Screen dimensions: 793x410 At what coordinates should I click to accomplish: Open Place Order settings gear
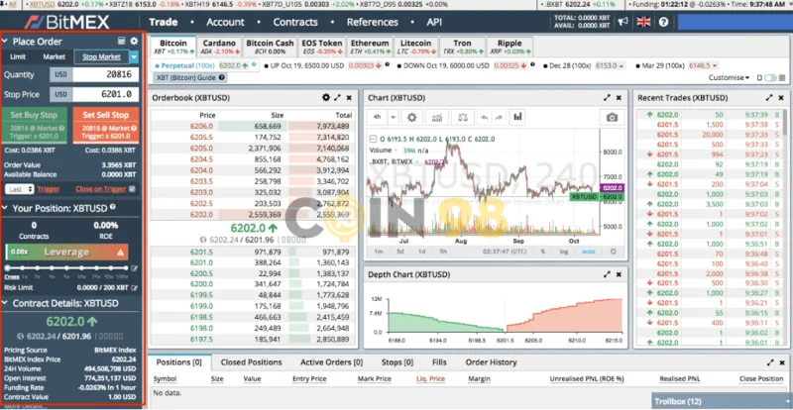[x=134, y=41]
